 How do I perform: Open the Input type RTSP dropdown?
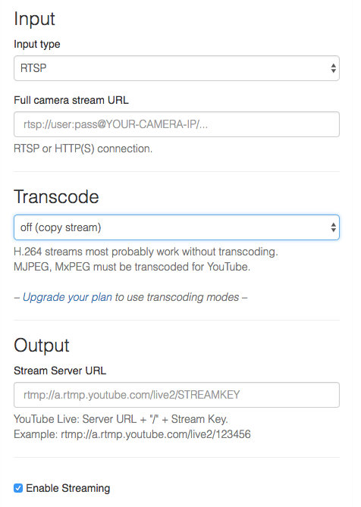pos(176,68)
